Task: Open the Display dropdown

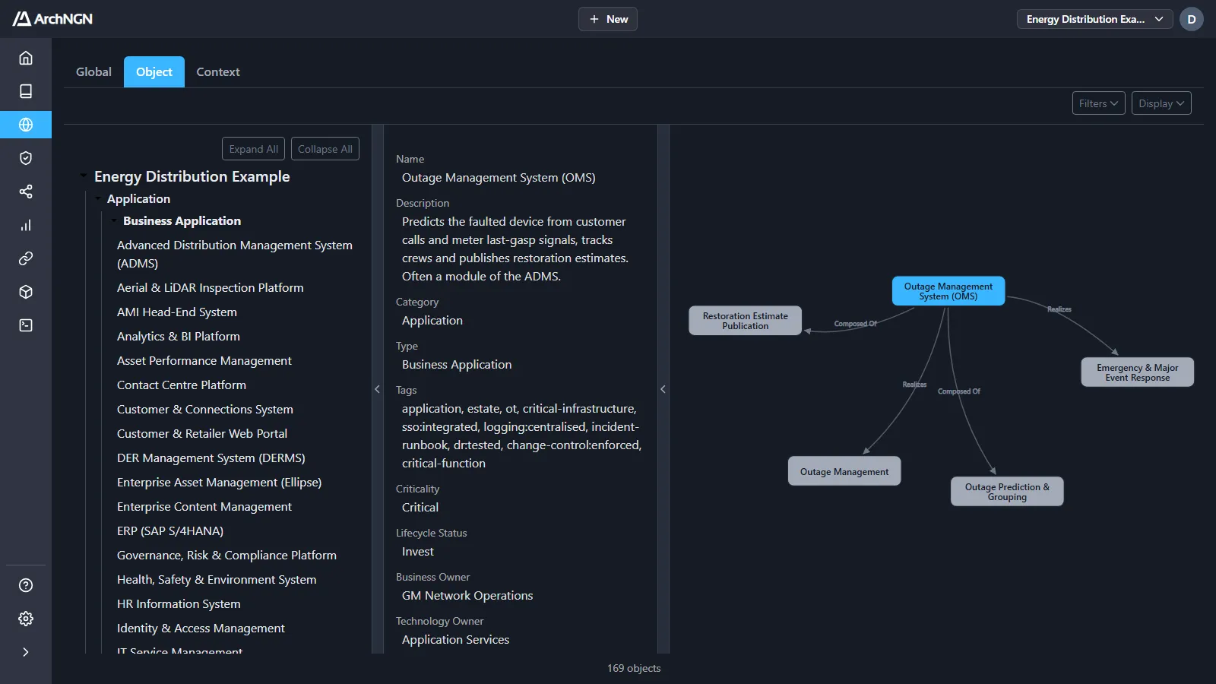Action: point(1161,103)
